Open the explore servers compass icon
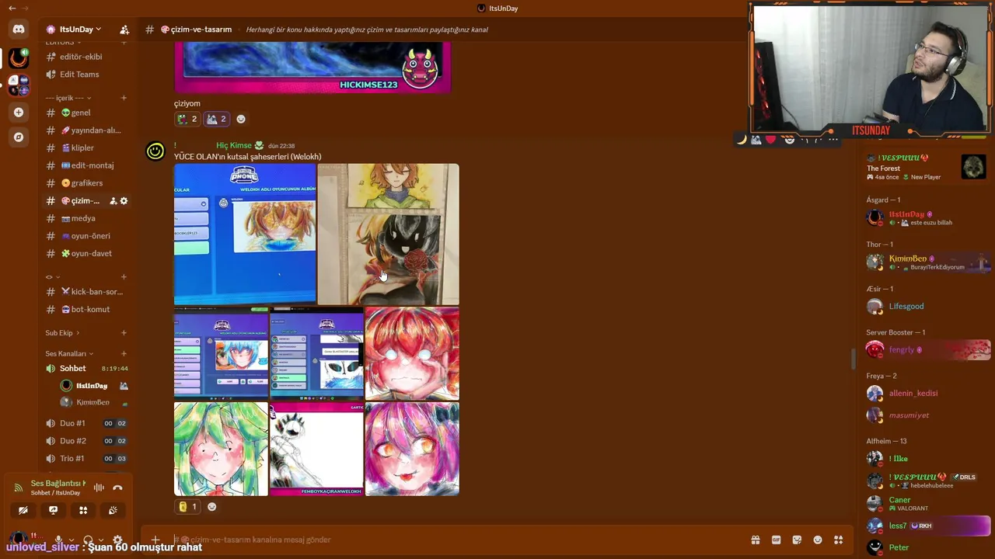The width and height of the screenshot is (995, 559). click(x=19, y=137)
